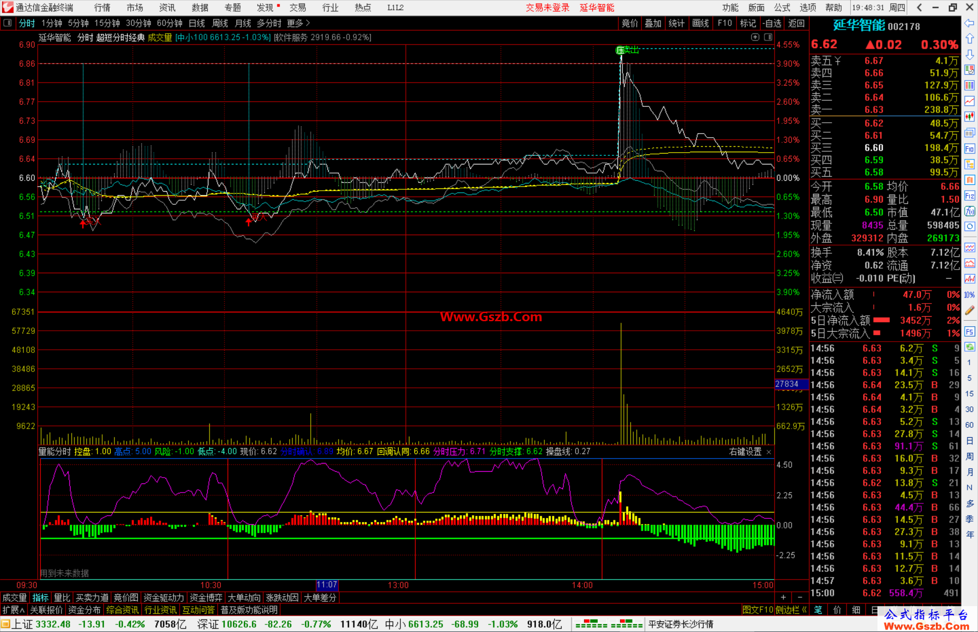Image resolution: width=978 pixels, height=632 pixels.
Task: Click the red zigzag chart sidebar icon
Action: 969,279
